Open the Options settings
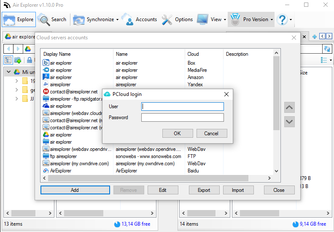 coord(177,19)
